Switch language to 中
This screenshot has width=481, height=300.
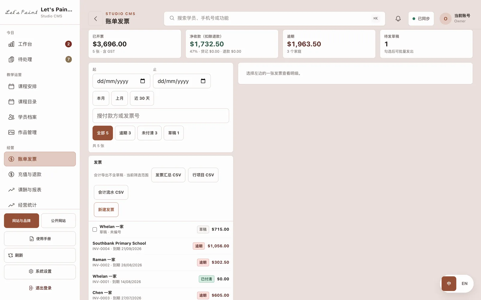(x=449, y=283)
